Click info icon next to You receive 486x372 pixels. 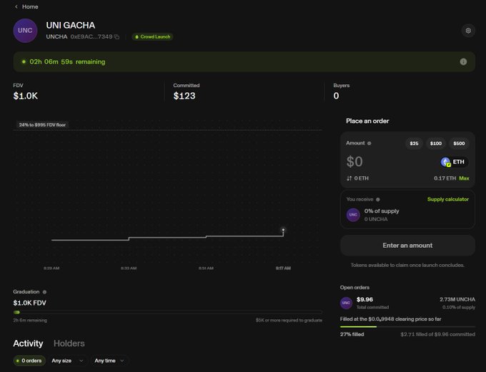pos(378,199)
